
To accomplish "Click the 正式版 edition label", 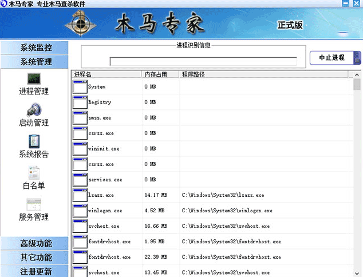I will [290, 25].
